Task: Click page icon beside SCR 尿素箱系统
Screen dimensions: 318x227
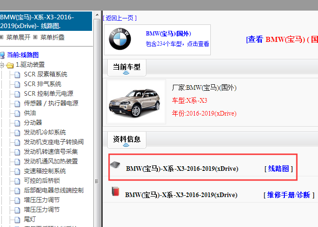Action: [17, 75]
